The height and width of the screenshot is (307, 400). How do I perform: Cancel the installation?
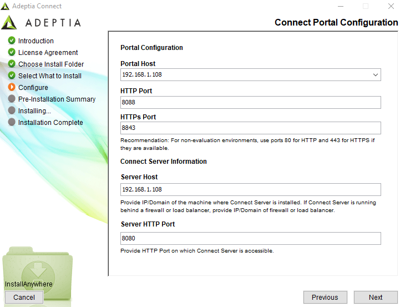click(x=24, y=298)
